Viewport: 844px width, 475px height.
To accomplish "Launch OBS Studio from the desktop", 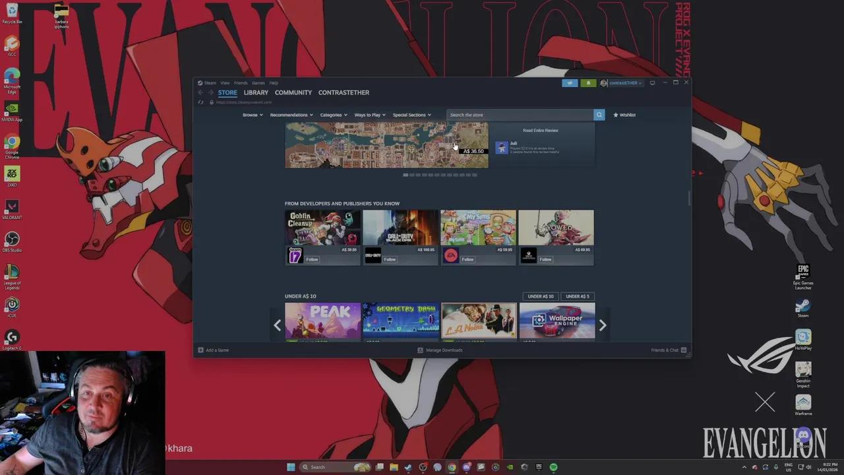I will [12, 239].
